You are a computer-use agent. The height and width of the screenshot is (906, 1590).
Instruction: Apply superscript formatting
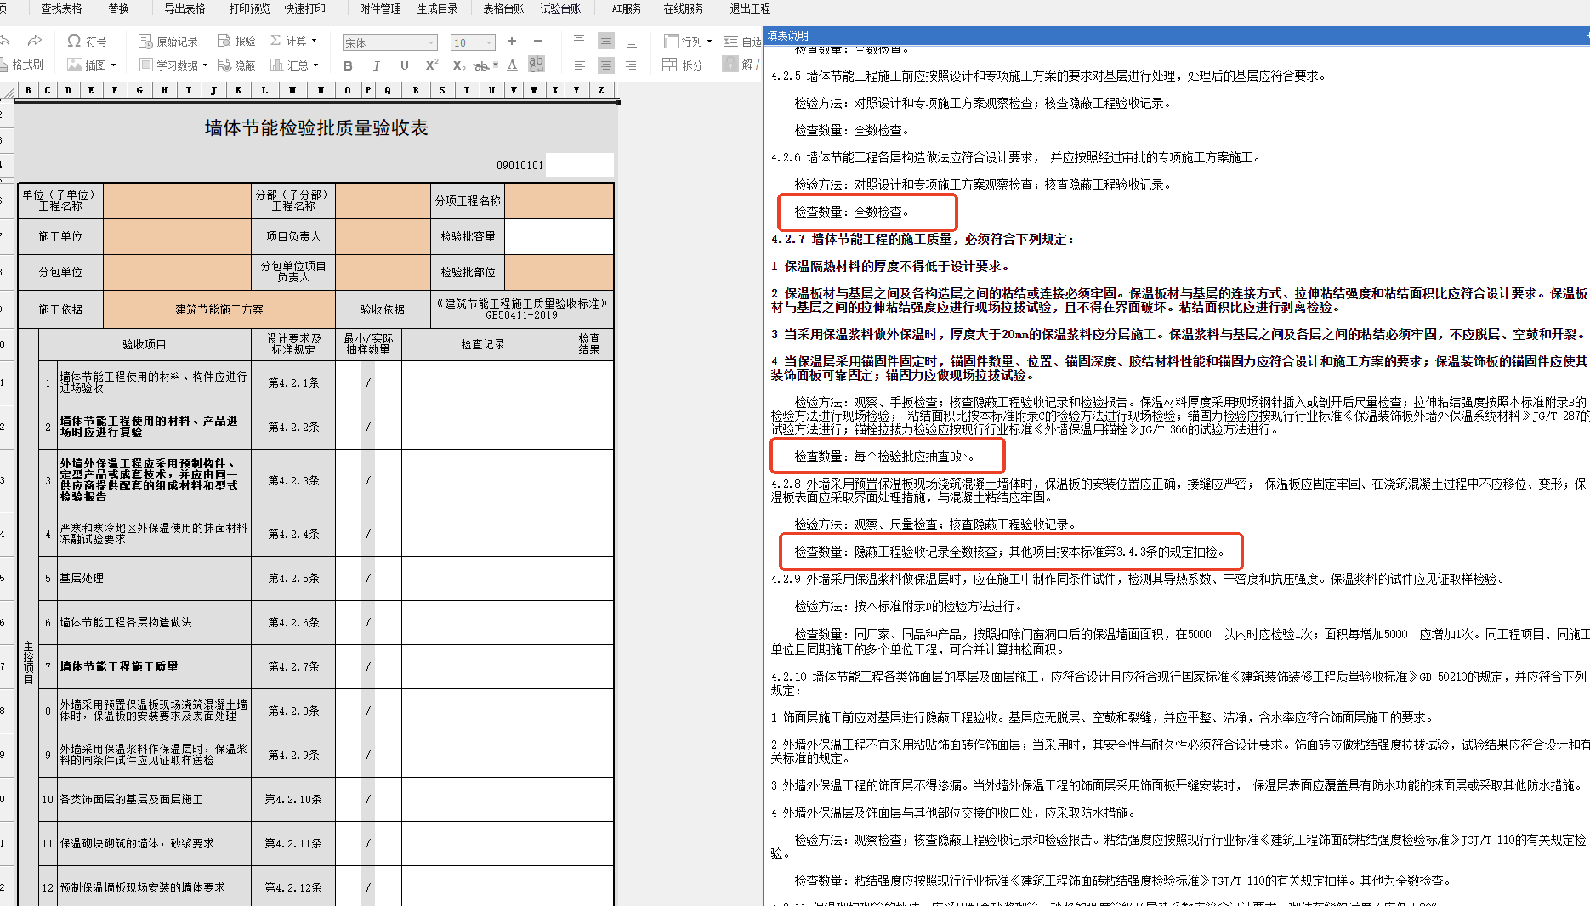tap(432, 65)
